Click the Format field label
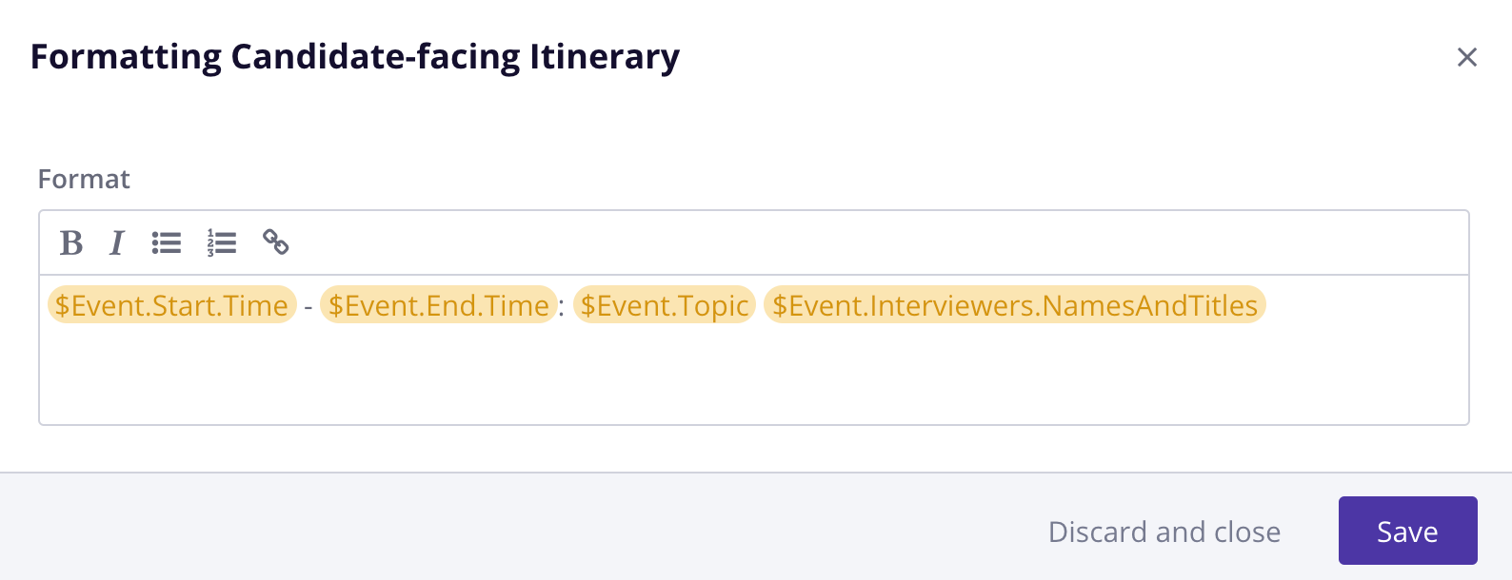1512x580 pixels. pos(84,179)
